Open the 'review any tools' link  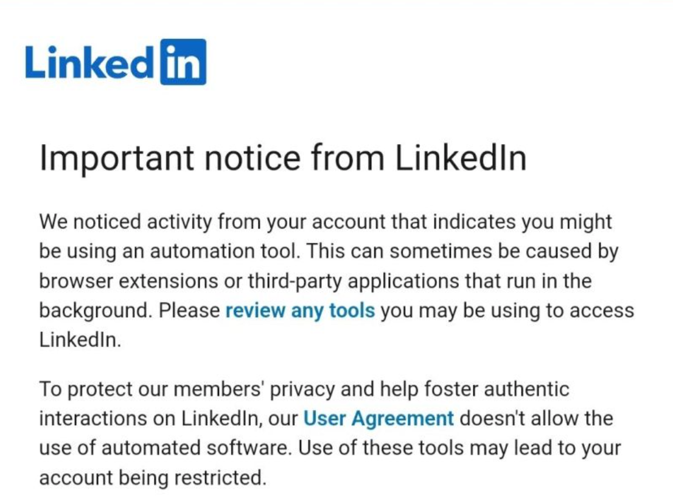click(300, 311)
